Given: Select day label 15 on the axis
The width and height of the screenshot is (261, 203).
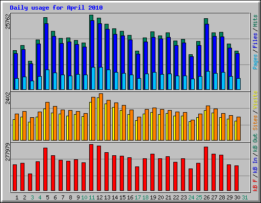Looking at the screenshot, I should click(x=122, y=197).
